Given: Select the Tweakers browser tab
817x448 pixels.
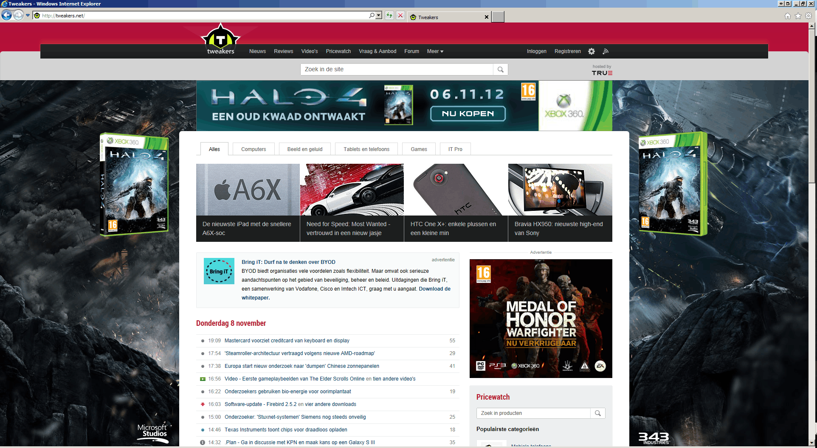Looking at the screenshot, I should click(x=449, y=17).
